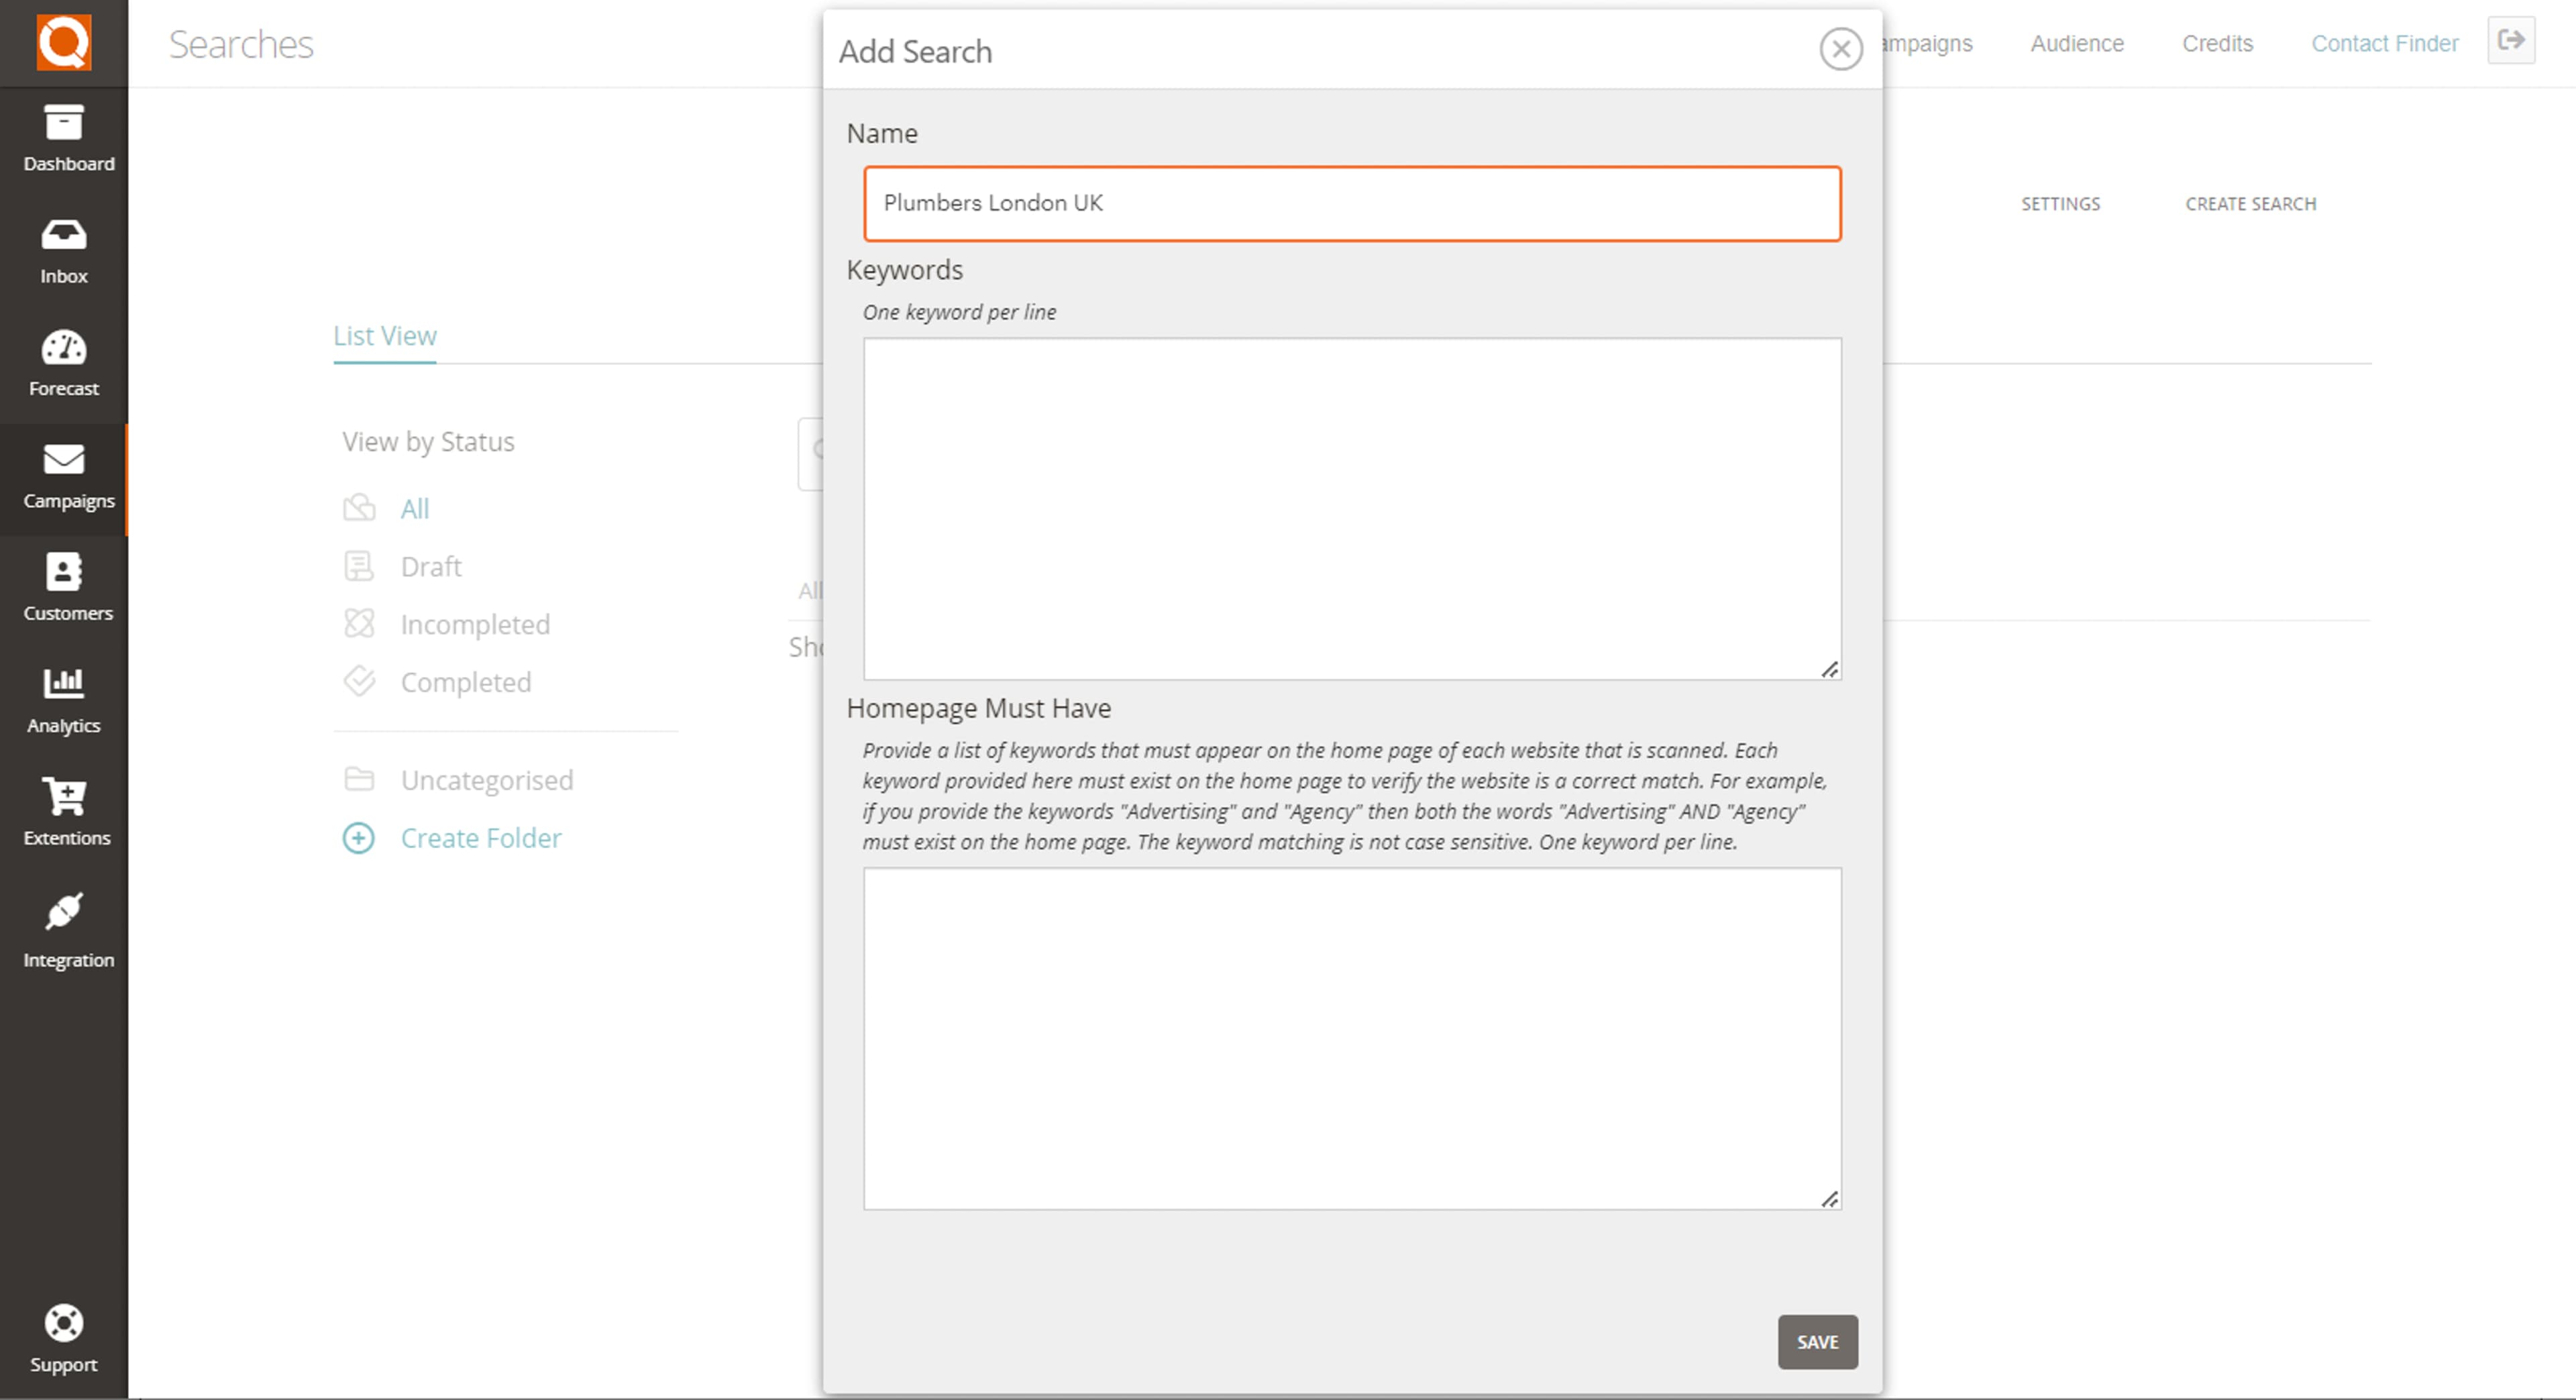Viewport: 2576px width, 1400px height.
Task: Open the Settings link
Action: click(2060, 203)
